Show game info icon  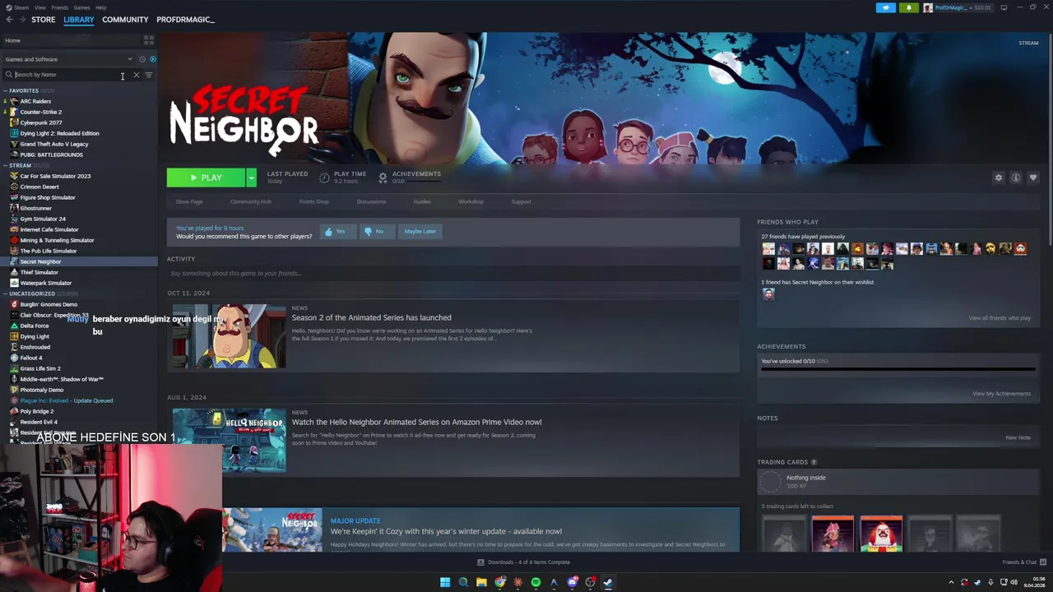pos(1016,178)
